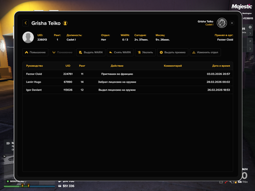Select the Fezzer Cloid log row
The image size is (255, 191).
pyautogui.click(x=127, y=74)
